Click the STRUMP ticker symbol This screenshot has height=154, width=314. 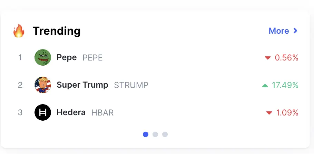(131, 85)
